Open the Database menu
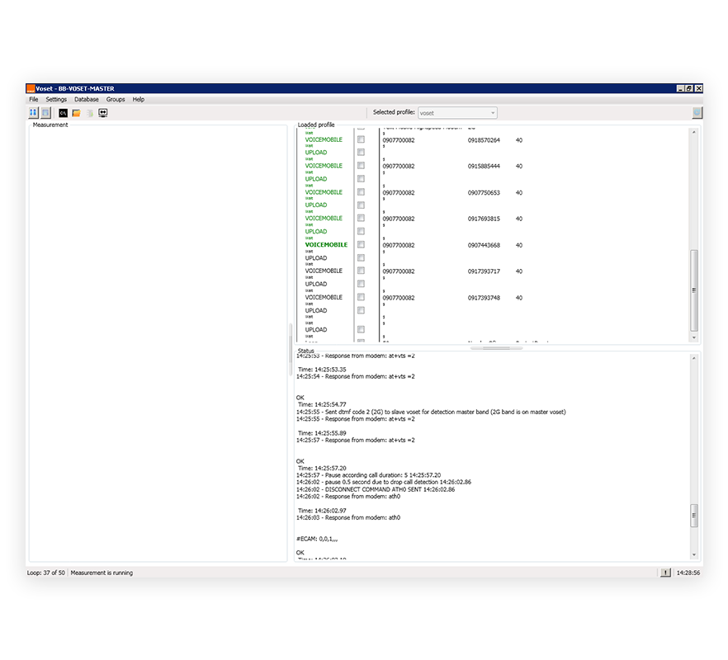This screenshot has height=660, width=728. pos(87,99)
